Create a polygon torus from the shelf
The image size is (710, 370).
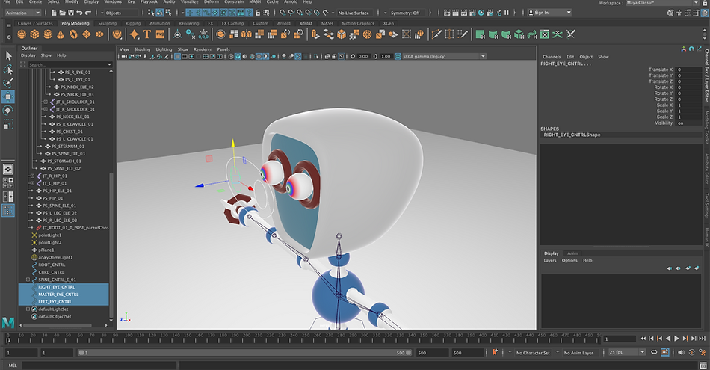73,34
